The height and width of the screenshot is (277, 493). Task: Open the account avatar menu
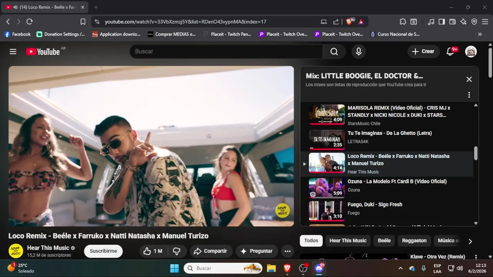coord(471,52)
